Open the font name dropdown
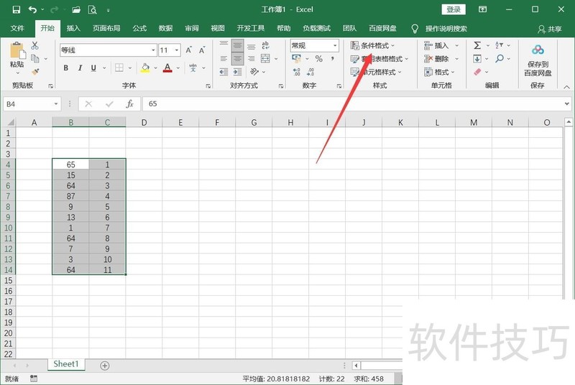Viewport: 575px width, 385px height. tap(153, 50)
